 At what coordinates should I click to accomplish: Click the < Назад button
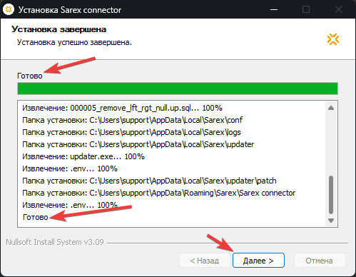tap(205, 261)
